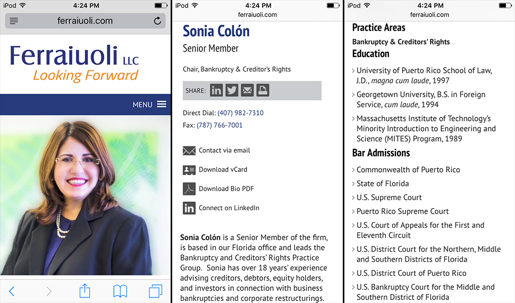Open the Safari share sheet

coord(85,291)
